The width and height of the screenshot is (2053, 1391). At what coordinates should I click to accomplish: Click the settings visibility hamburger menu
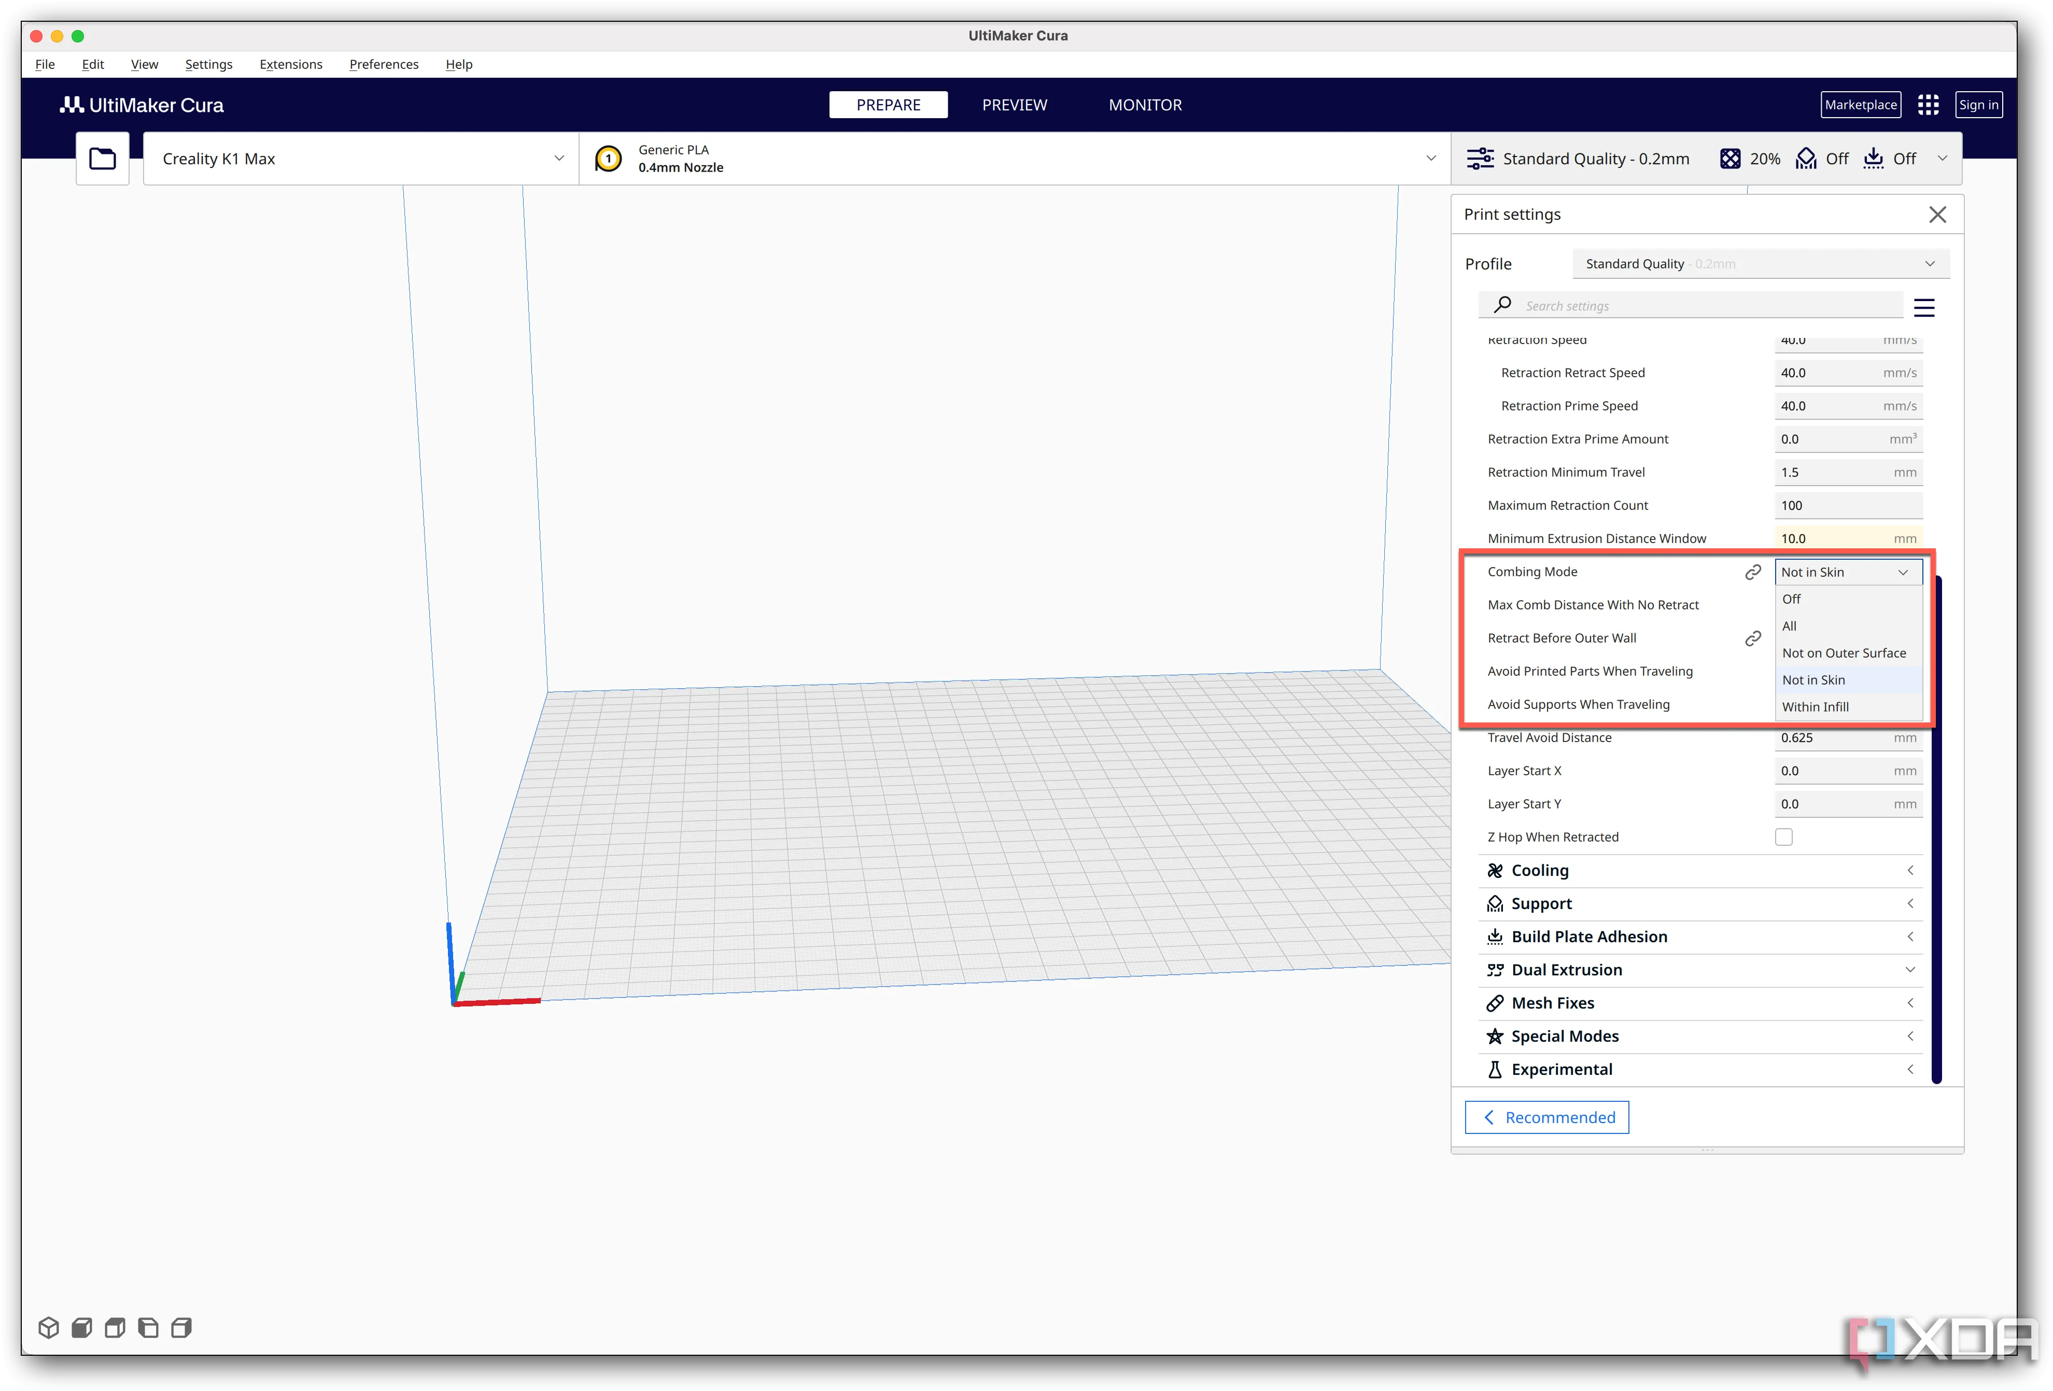click(1923, 307)
